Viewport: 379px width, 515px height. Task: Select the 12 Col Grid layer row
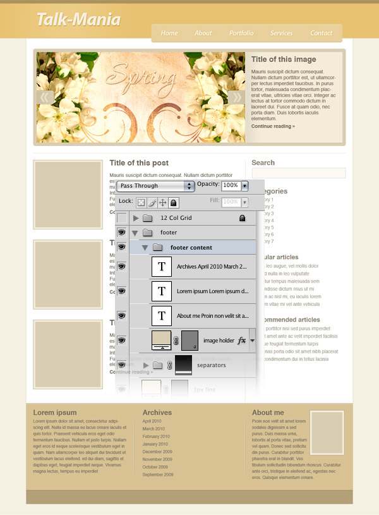point(193,218)
